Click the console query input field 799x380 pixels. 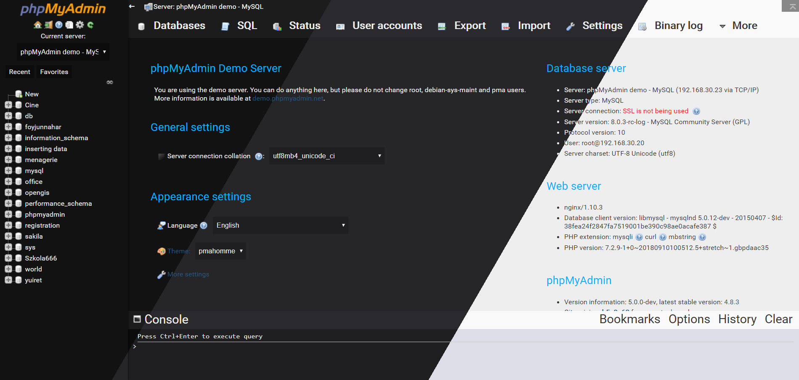(295, 346)
